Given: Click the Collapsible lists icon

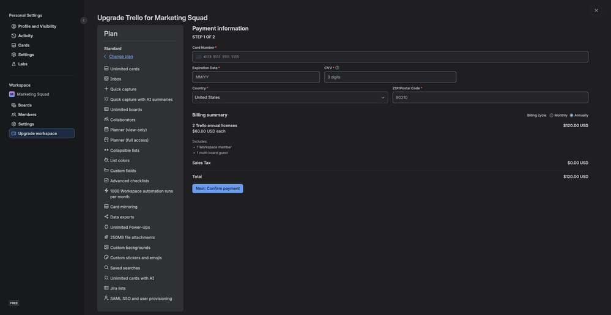Looking at the screenshot, I should click(x=106, y=150).
